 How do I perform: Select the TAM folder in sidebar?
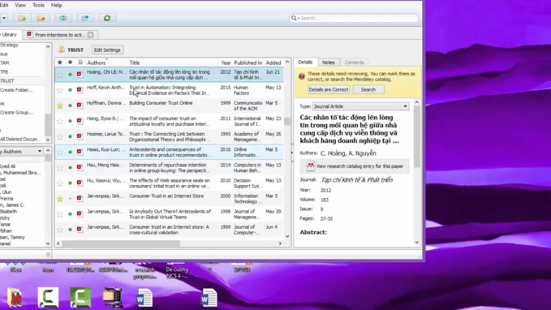(x=4, y=63)
